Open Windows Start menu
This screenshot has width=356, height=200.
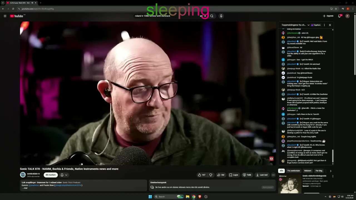coord(150,197)
